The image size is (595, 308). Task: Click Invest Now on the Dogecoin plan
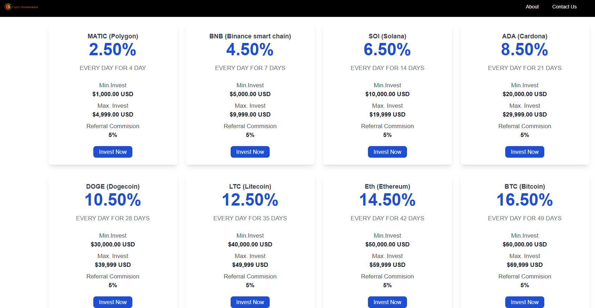point(113,302)
